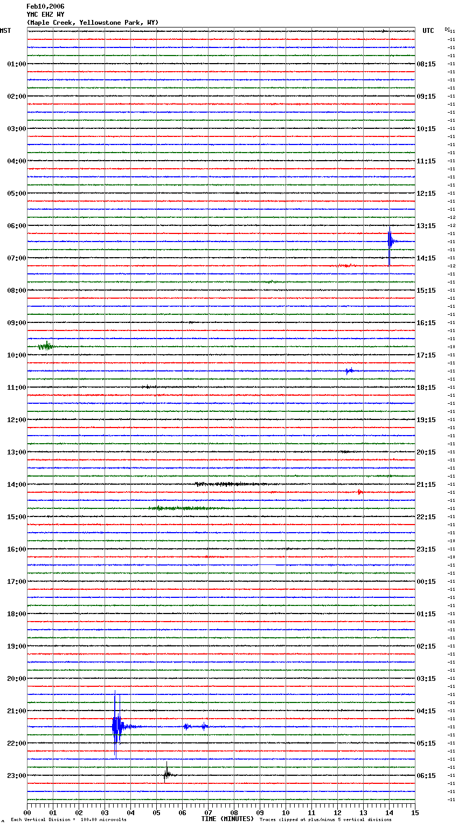The width and height of the screenshot is (458, 827).
Task: Click the 17:15 UTC row label
Action: (x=426, y=355)
